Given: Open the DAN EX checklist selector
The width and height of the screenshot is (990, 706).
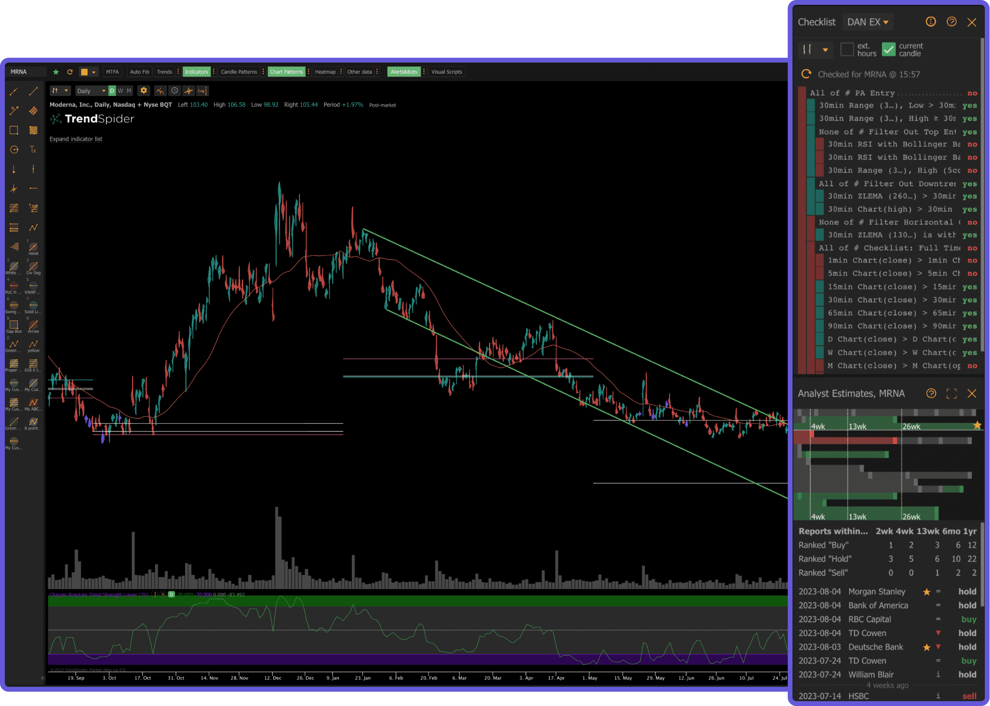Looking at the screenshot, I should [x=868, y=22].
